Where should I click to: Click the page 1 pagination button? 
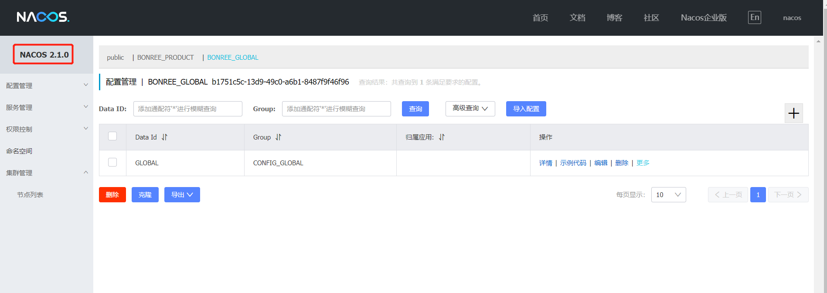click(x=758, y=194)
